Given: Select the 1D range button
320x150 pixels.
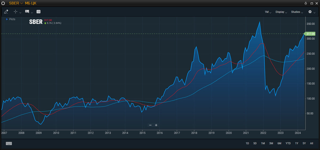Looking at the screenshot, I should (x=247, y=143).
